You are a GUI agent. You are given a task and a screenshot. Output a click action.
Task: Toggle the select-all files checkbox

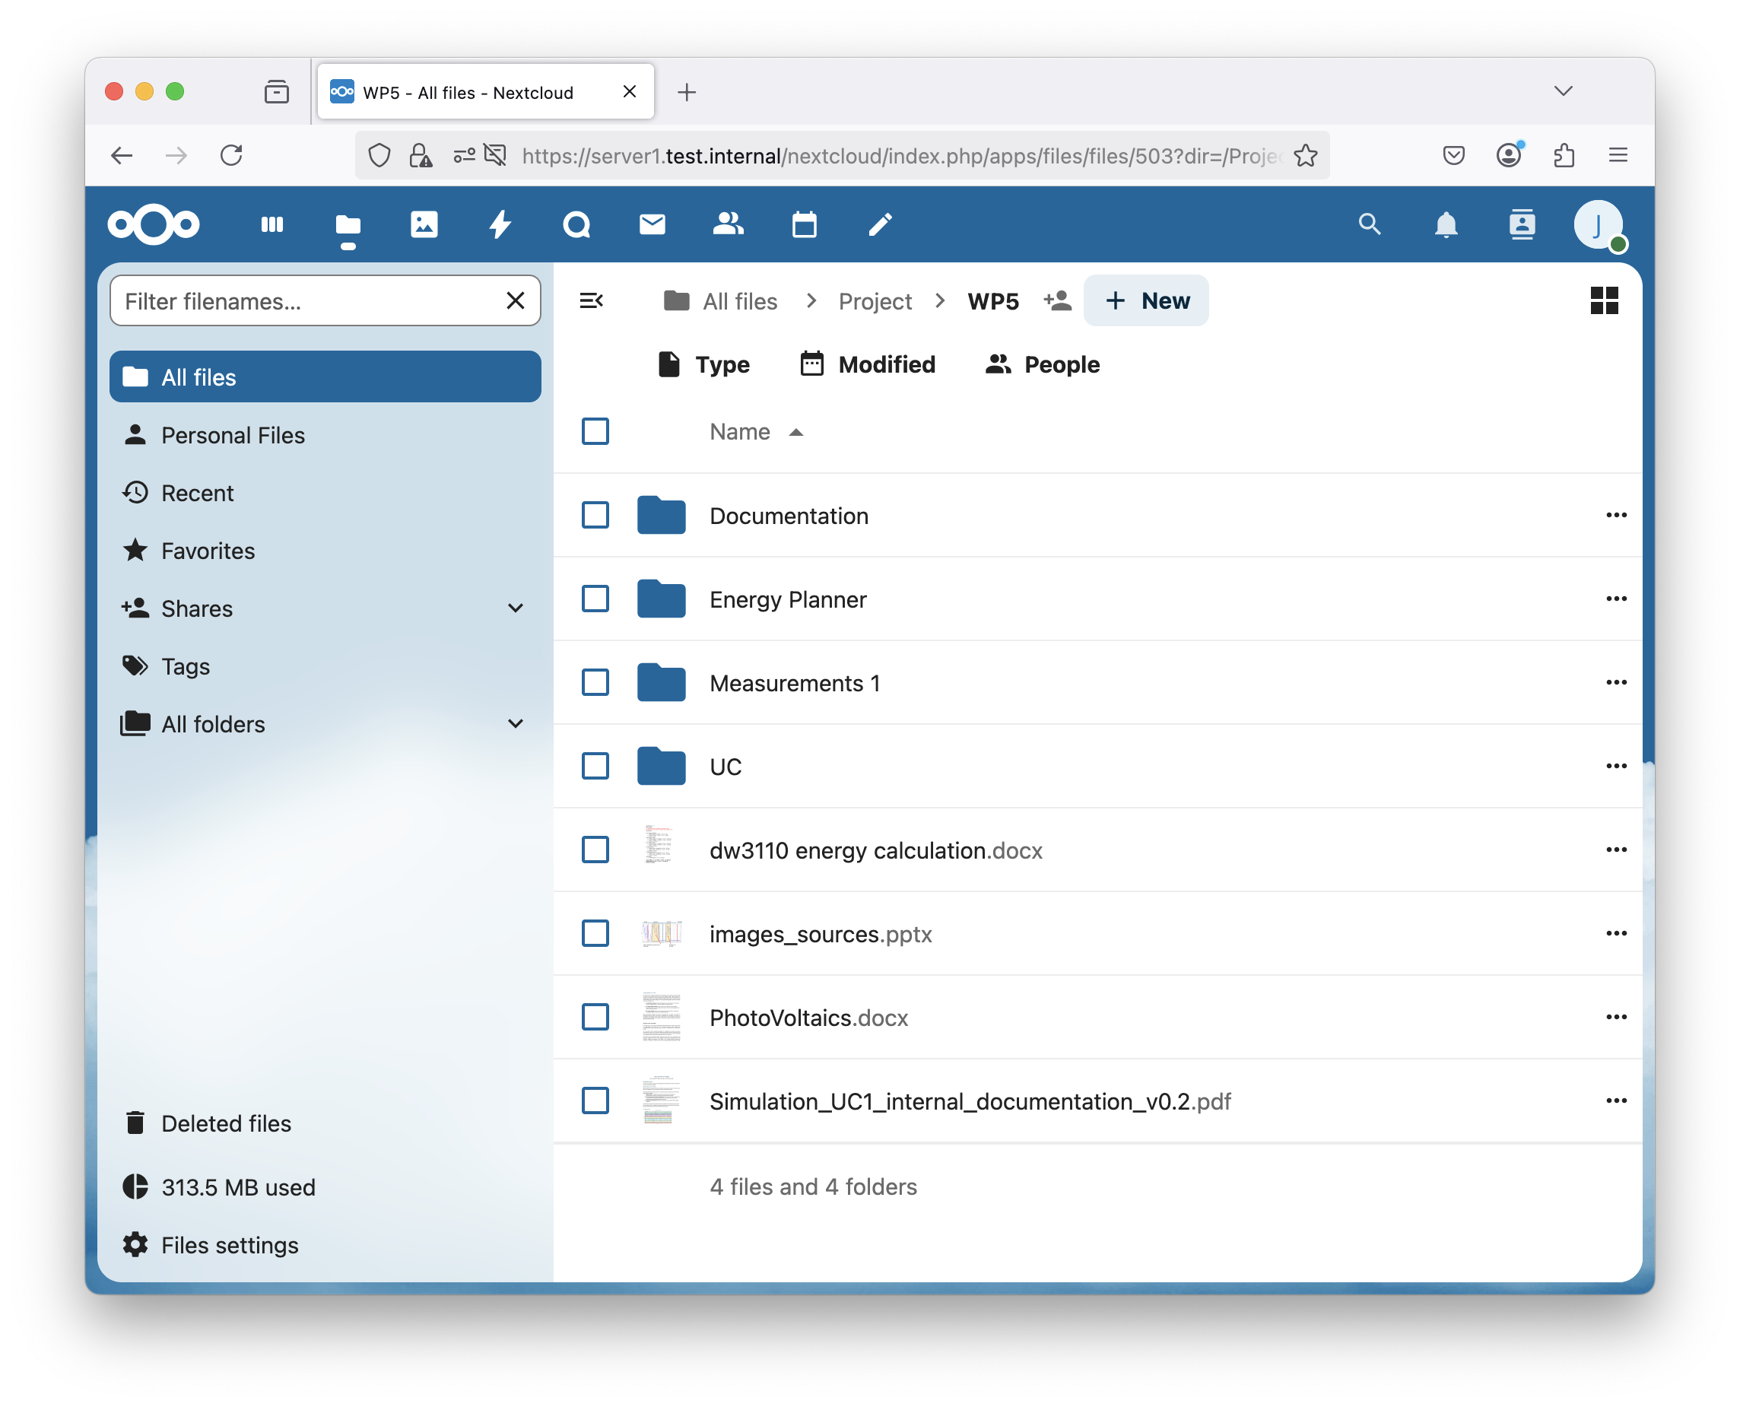[x=595, y=431]
